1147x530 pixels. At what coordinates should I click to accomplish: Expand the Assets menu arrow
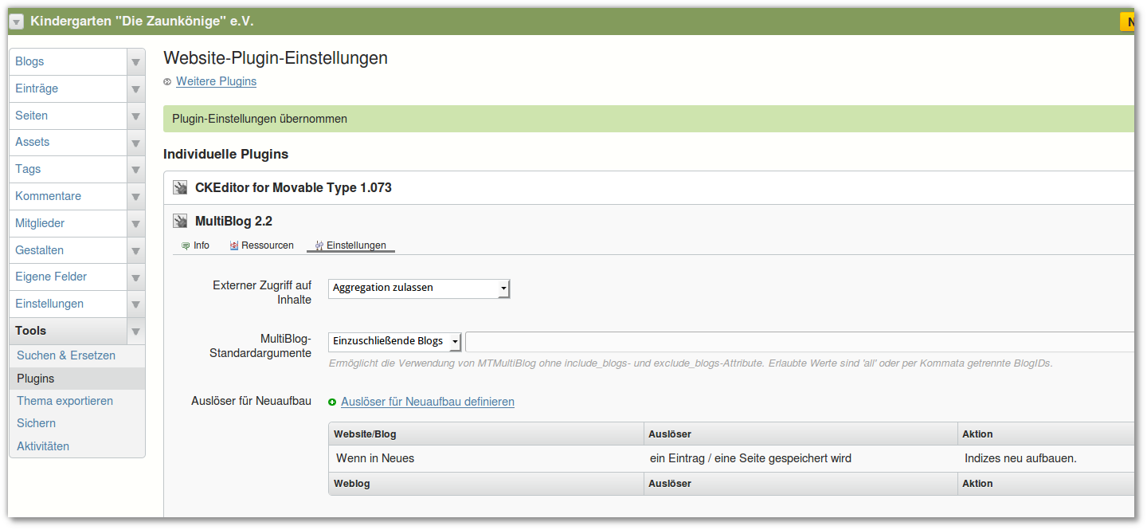[136, 143]
